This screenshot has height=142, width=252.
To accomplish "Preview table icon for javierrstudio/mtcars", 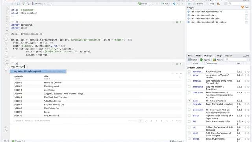I will (246, 15).
